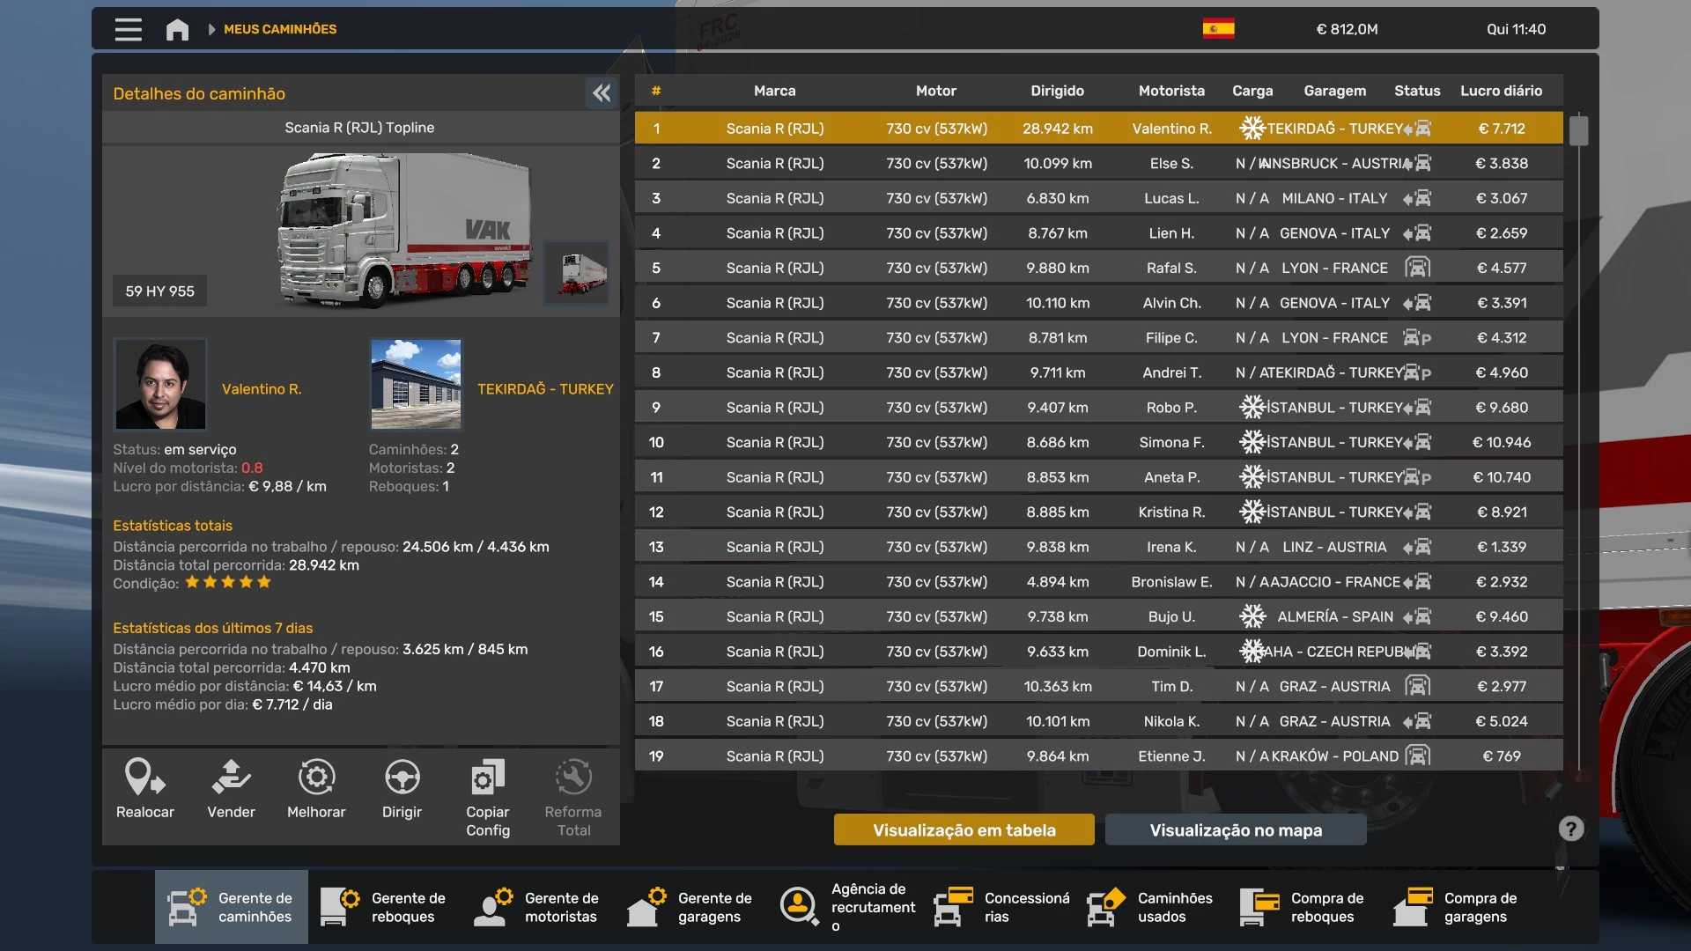This screenshot has width=1691, height=951.
Task: Go to the home screen icon
Action: coord(177,30)
